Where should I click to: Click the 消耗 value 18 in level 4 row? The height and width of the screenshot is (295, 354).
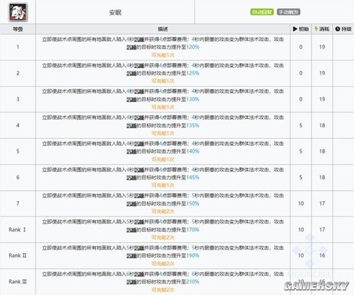(x=322, y=125)
